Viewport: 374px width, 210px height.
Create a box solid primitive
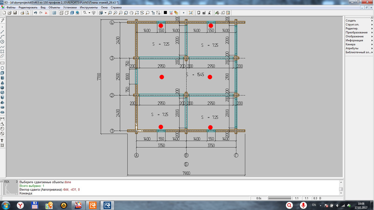[2, 73]
